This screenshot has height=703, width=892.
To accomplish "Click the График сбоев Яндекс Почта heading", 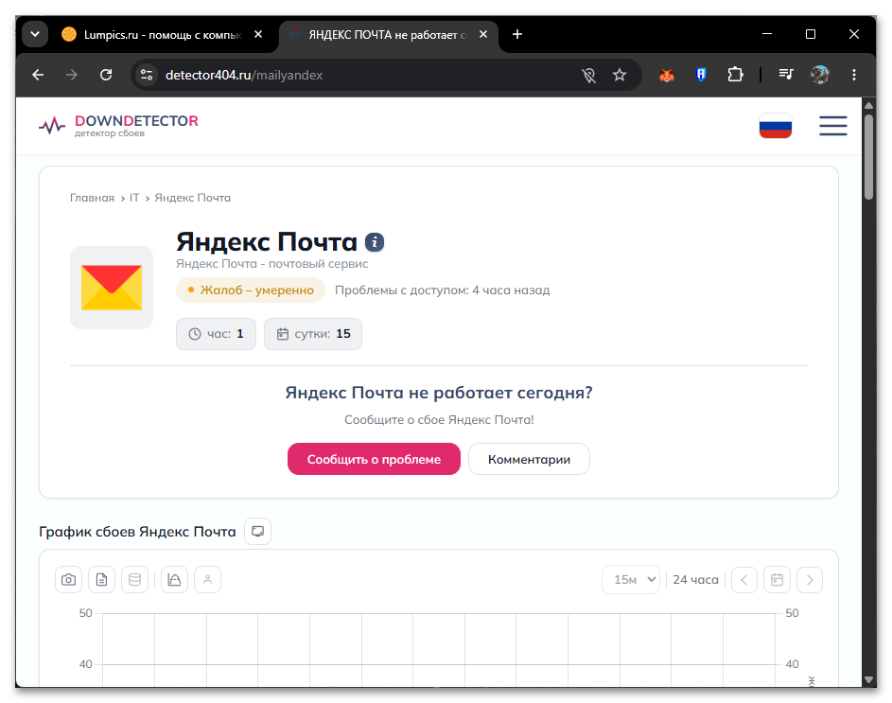I will tap(137, 532).
